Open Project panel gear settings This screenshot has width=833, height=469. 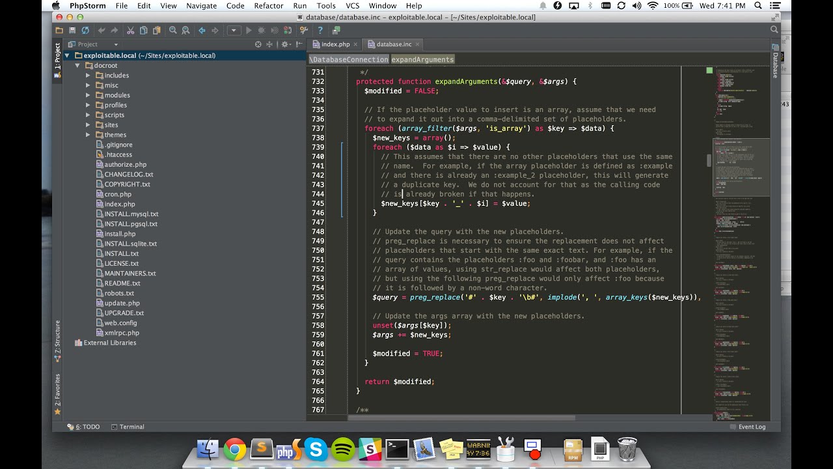coord(285,44)
